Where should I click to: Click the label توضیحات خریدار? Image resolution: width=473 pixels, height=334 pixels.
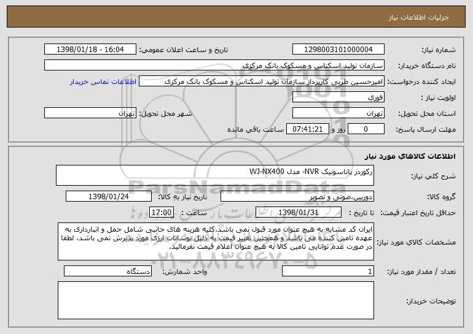[x=431, y=301]
